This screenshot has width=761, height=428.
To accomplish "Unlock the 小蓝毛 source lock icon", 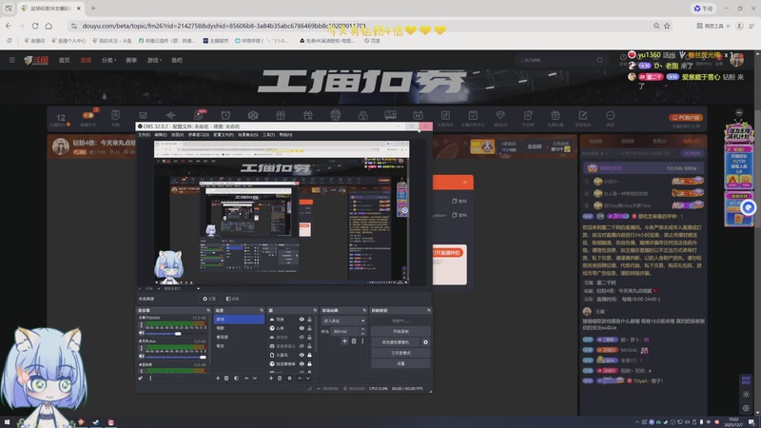I will tap(309, 355).
